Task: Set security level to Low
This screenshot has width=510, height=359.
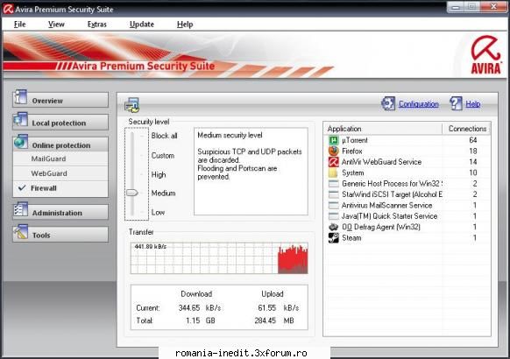Action: pyautogui.click(x=158, y=213)
